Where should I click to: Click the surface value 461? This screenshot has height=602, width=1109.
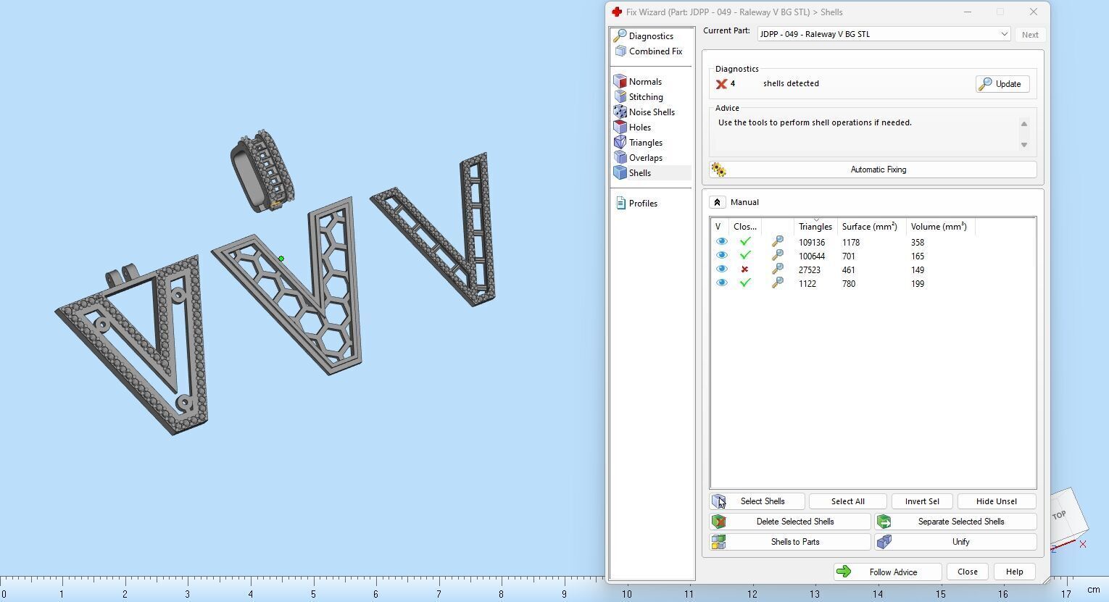click(849, 270)
